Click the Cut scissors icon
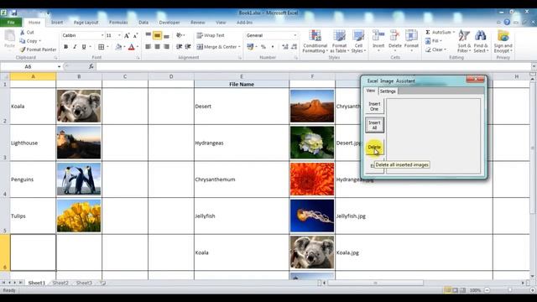 coord(23,32)
